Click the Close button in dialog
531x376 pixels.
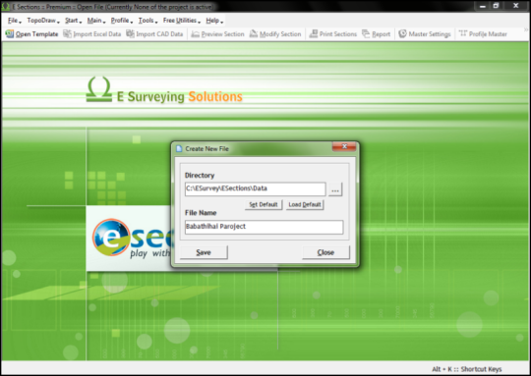(x=325, y=252)
